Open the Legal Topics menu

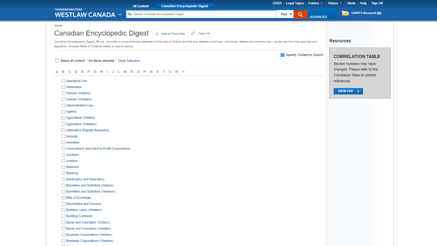pos(295,3)
